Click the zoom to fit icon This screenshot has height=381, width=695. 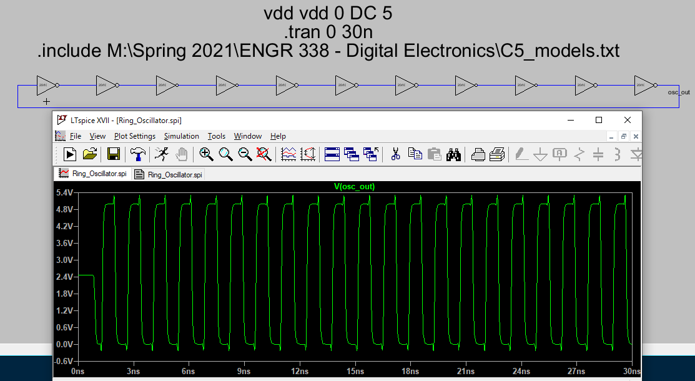tap(264, 154)
